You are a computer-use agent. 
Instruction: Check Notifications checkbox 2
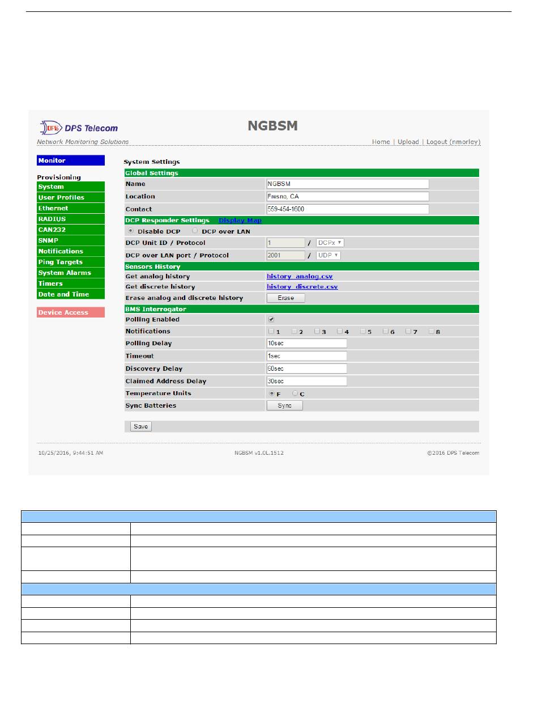pyautogui.click(x=294, y=331)
